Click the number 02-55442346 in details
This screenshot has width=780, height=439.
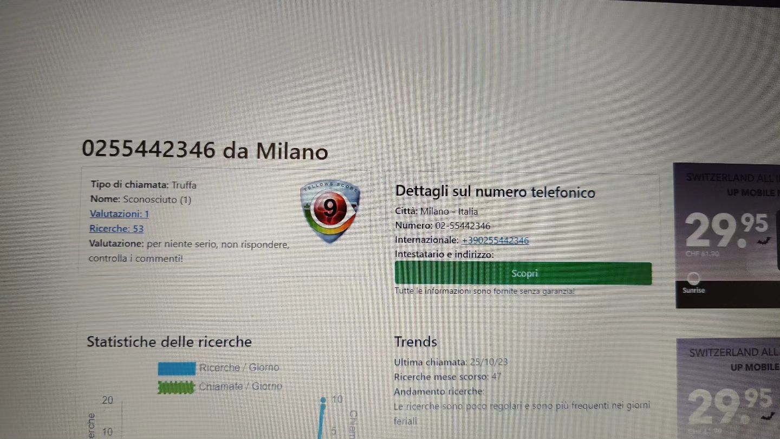pyautogui.click(x=463, y=226)
